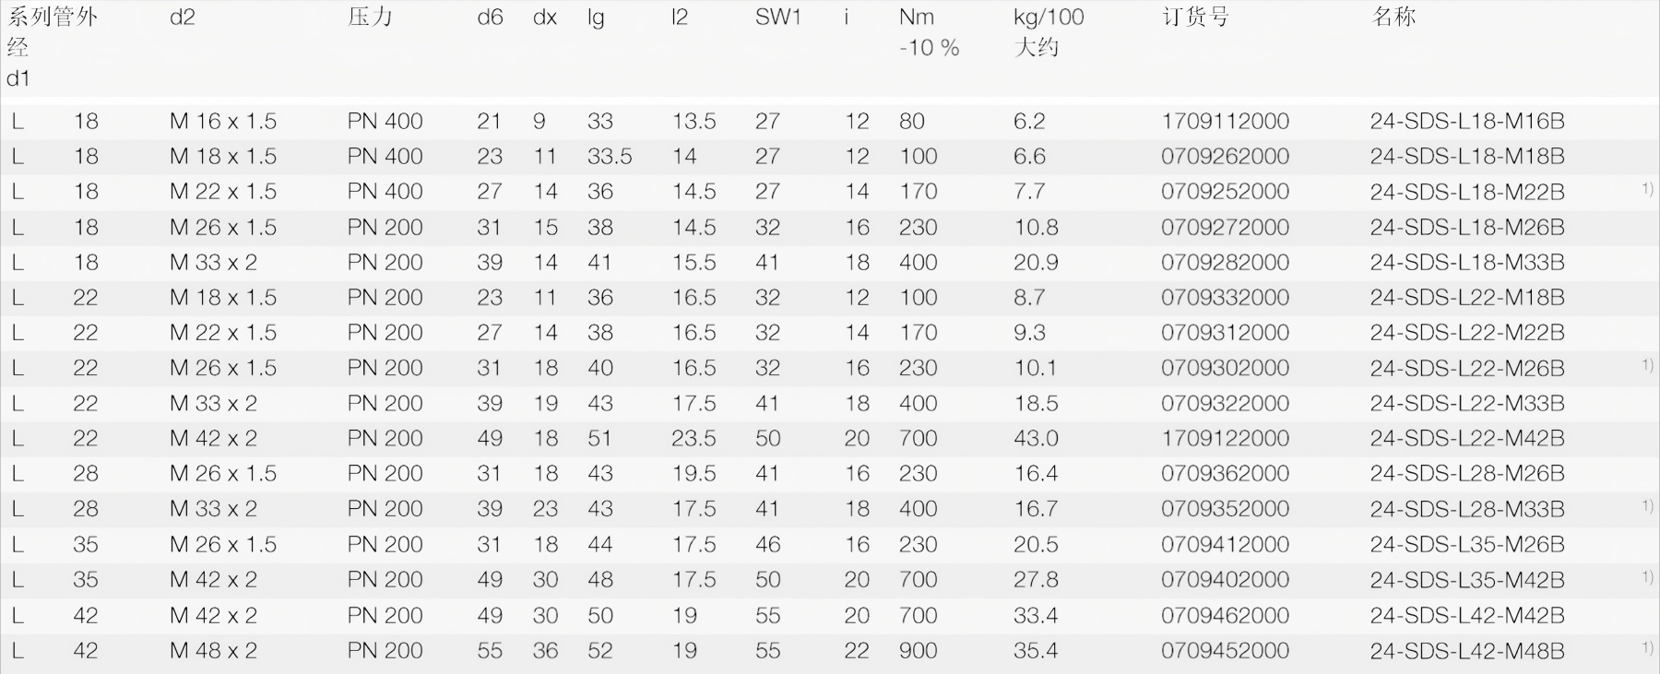Image resolution: width=1660 pixels, height=674 pixels.
Task: Select the SW1 column header
Action: 777,18
